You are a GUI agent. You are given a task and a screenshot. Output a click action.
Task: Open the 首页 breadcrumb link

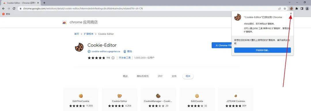pos(77,34)
